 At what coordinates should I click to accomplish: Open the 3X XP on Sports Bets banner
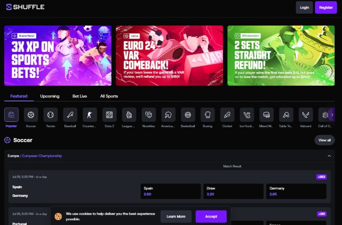[x=58, y=56]
